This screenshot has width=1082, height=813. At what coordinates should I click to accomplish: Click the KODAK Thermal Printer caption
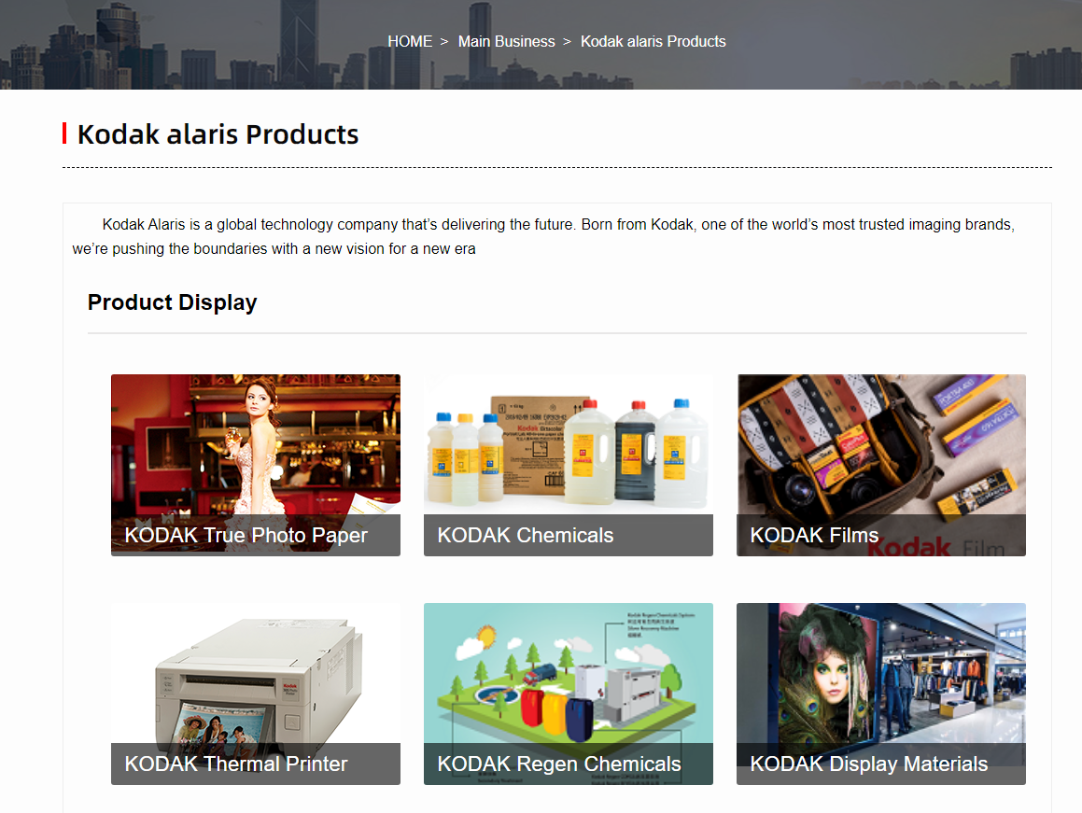[235, 764]
